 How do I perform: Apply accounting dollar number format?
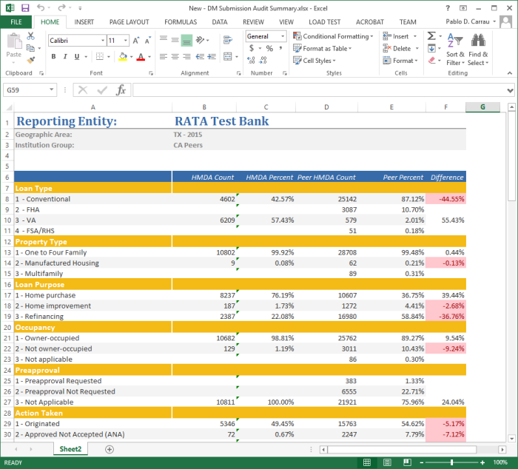click(252, 49)
